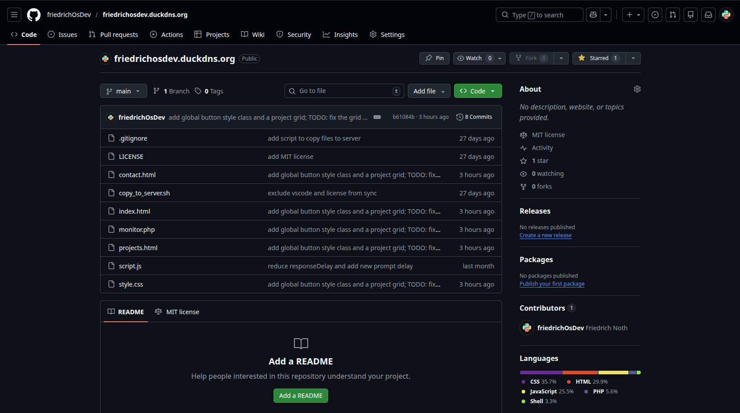Open the Projects tab
The width and height of the screenshot is (740, 413).
[x=212, y=35]
